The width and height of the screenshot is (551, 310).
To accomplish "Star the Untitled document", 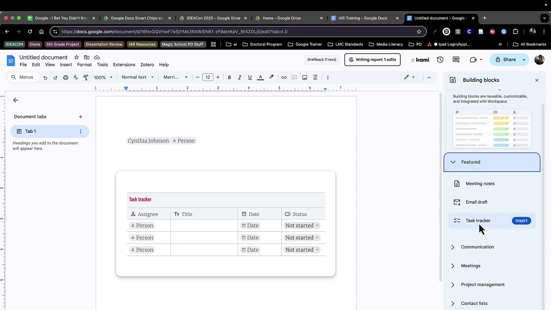I will (76, 57).
